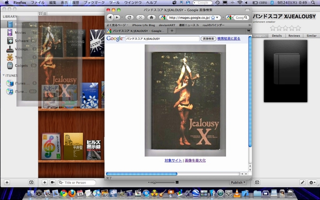This screenshot has height=200, width=320.
Task: Open the ツール menu
Action: 114,3
